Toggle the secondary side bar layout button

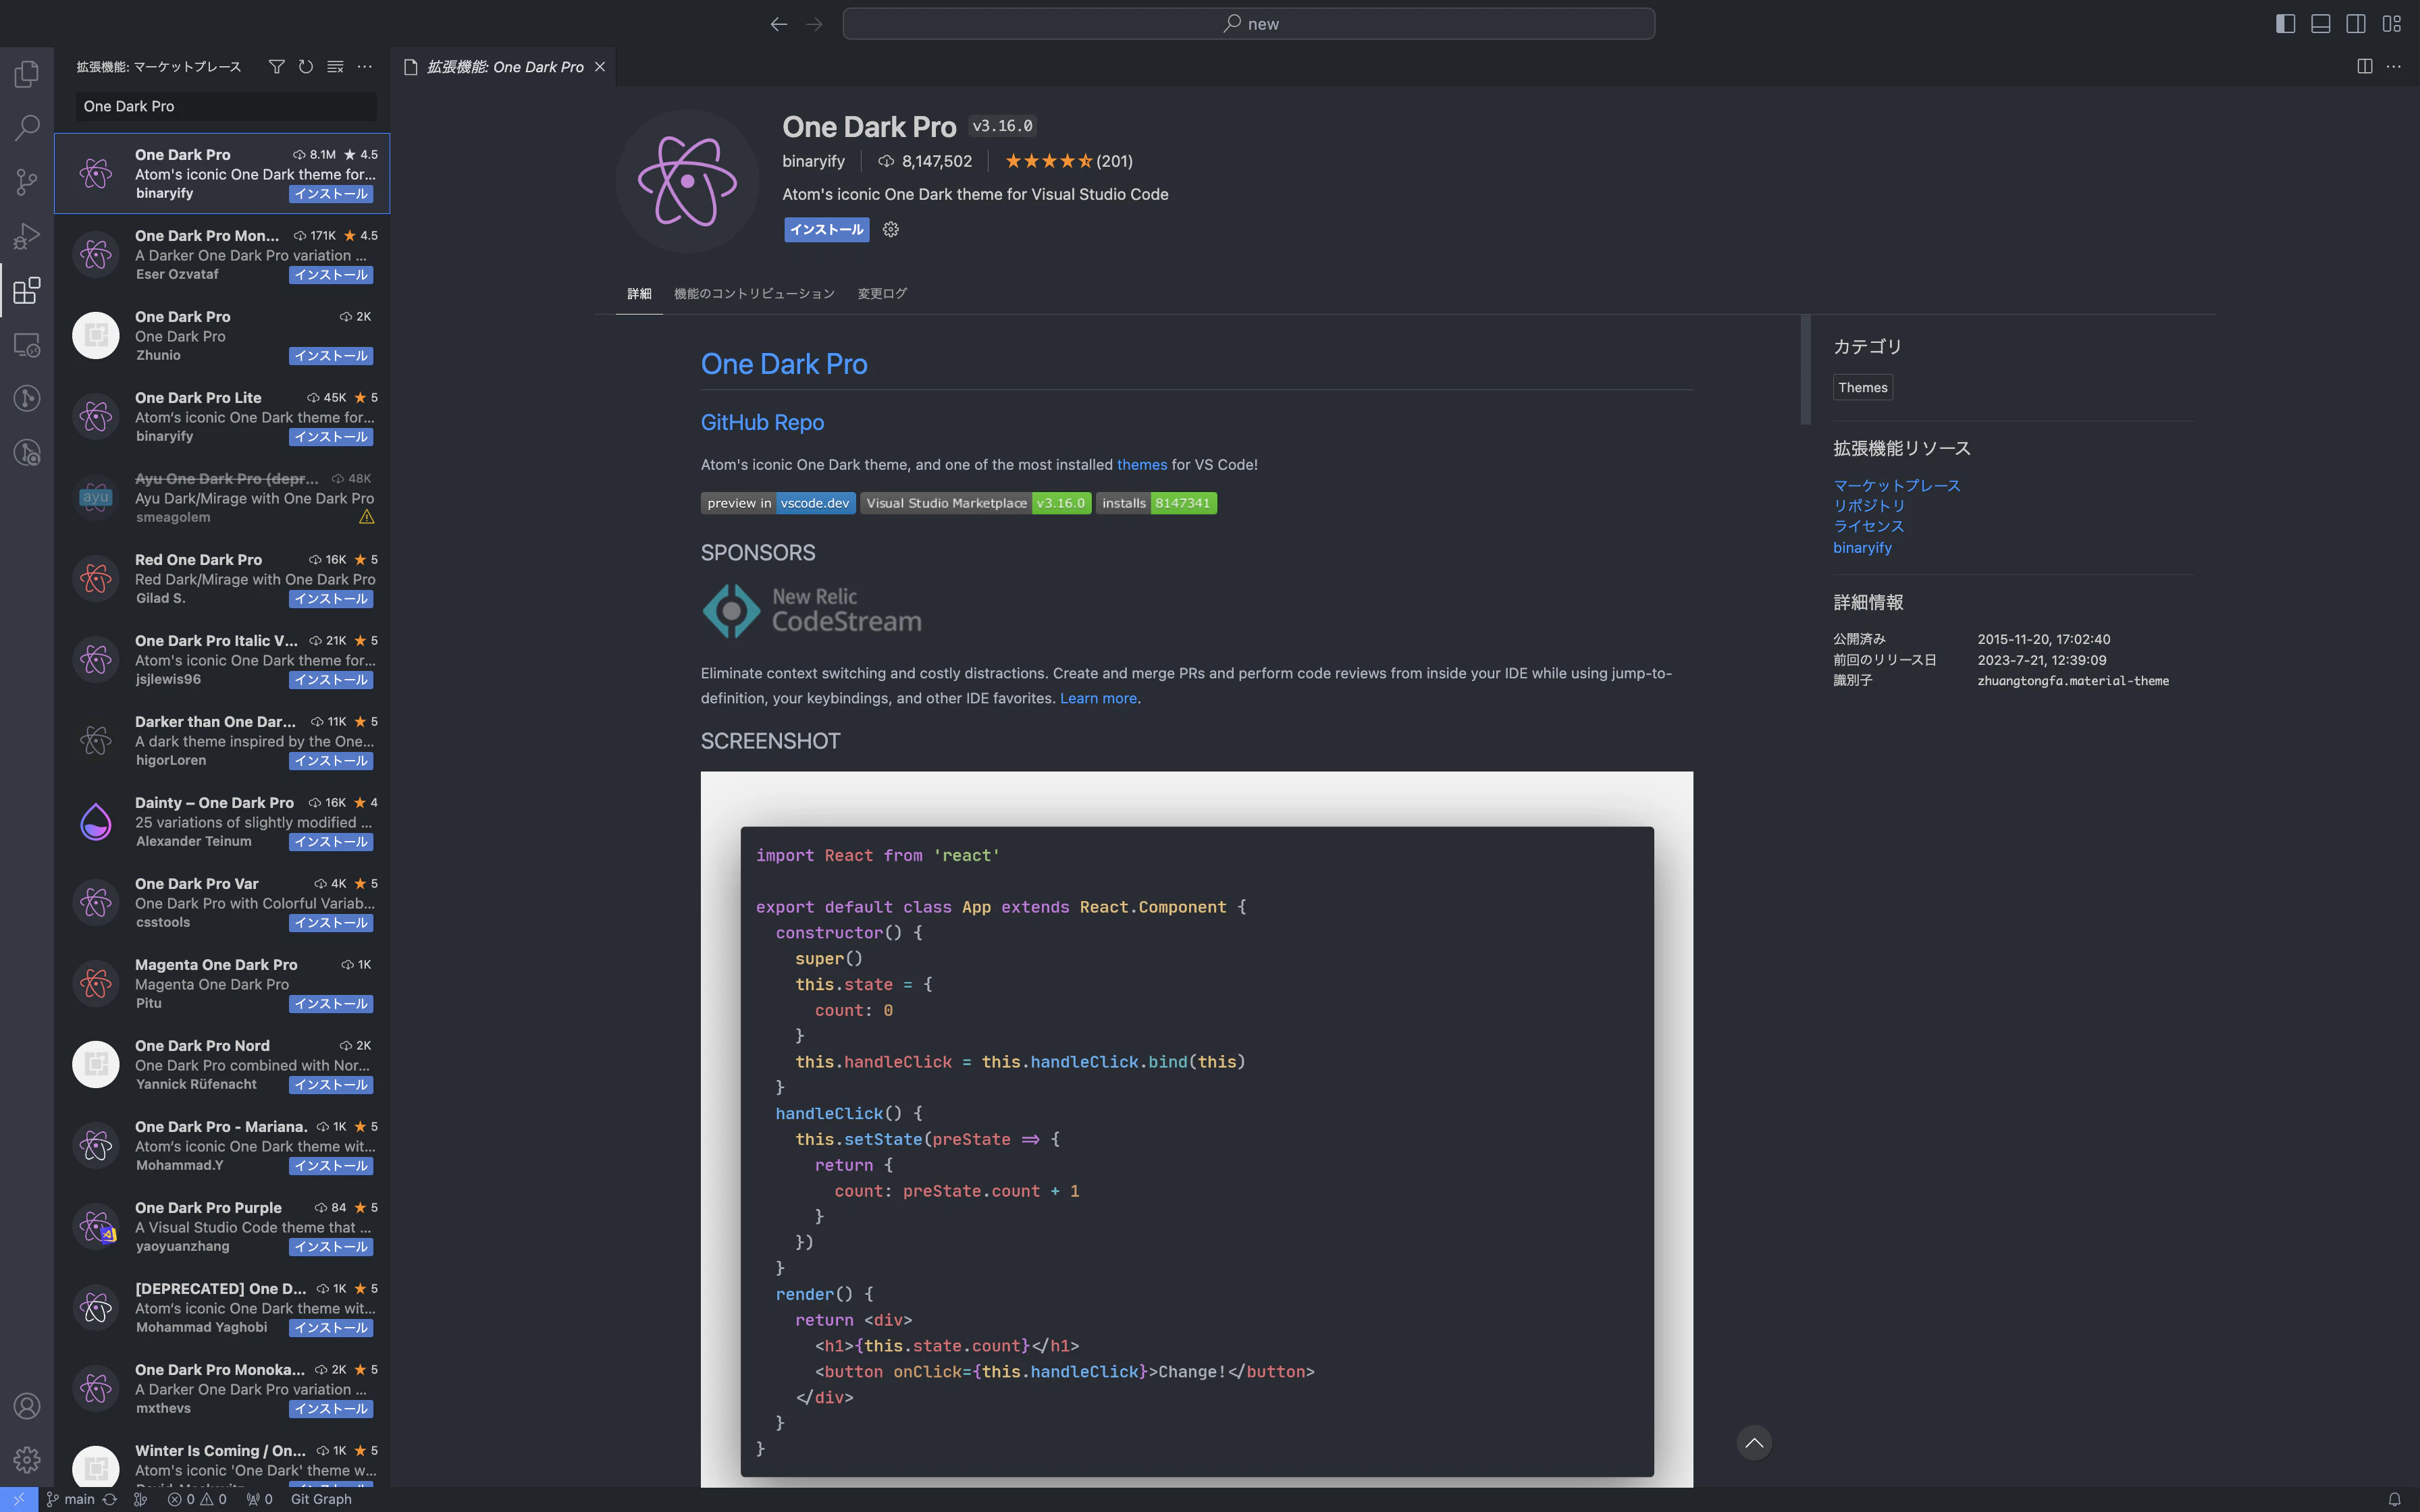click(x=2356, y=23)
